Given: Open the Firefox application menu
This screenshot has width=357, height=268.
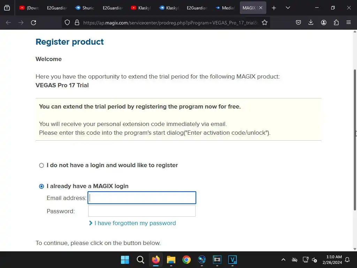Looking at the screenshot, I should tap(349, 23).
